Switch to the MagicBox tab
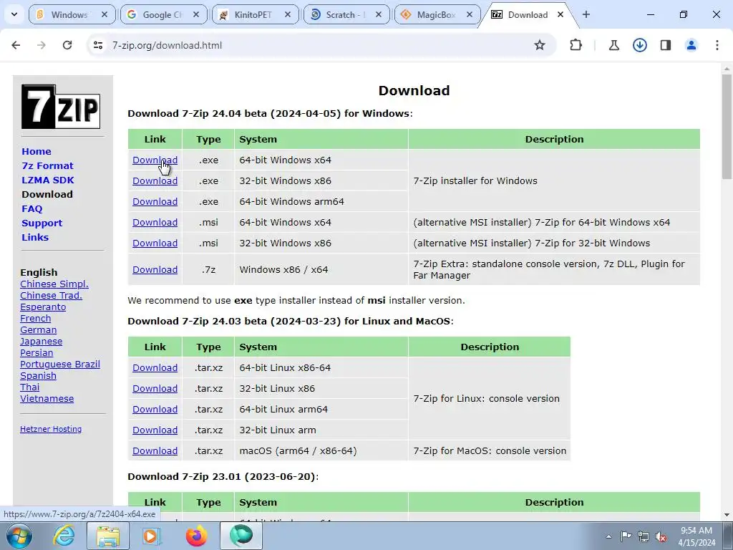733x550 pixels. 436,14
